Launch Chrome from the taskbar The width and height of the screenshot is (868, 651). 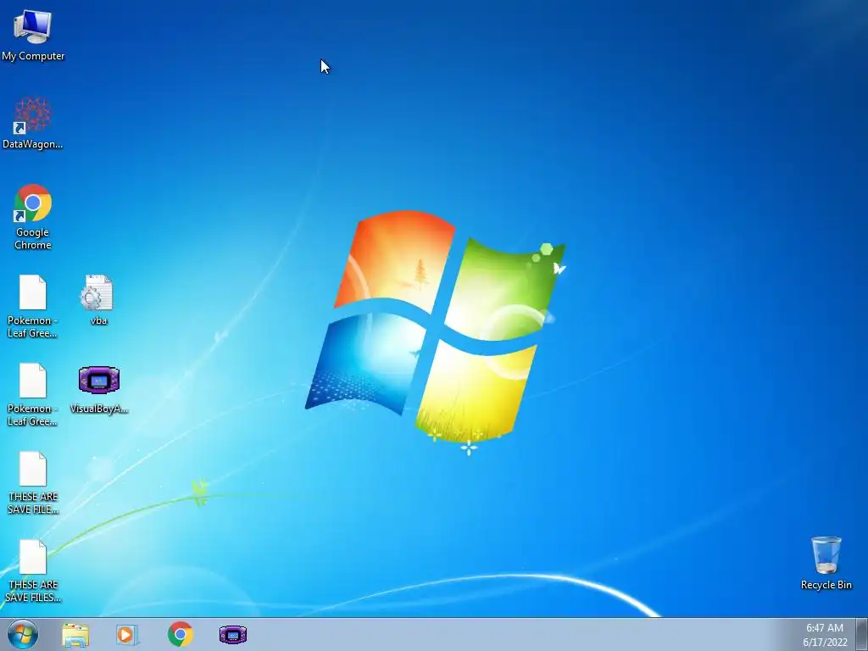click(181, 634)
